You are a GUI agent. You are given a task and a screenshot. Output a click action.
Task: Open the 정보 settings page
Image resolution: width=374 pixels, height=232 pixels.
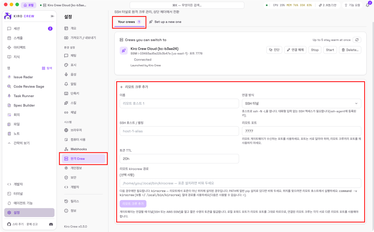tap(83, 210)
